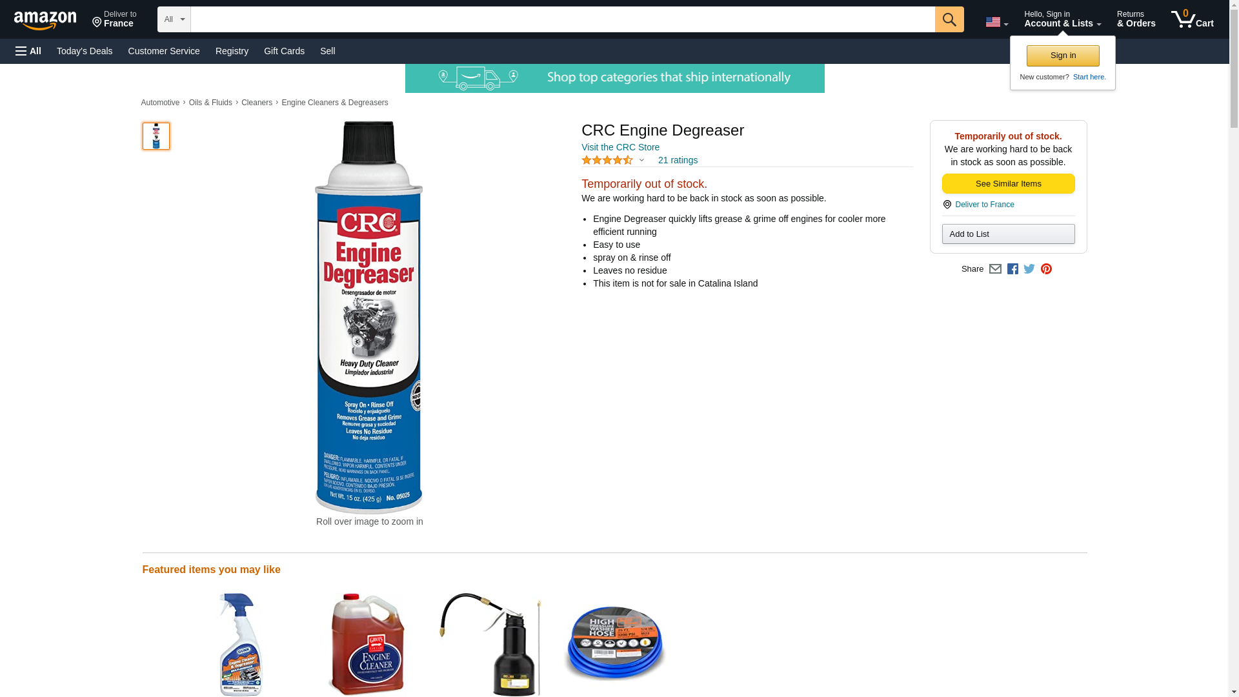Screen dimensions: 1239x697
Task: Expand the Account & Lists menu
Action: (x=1062, y=19)
